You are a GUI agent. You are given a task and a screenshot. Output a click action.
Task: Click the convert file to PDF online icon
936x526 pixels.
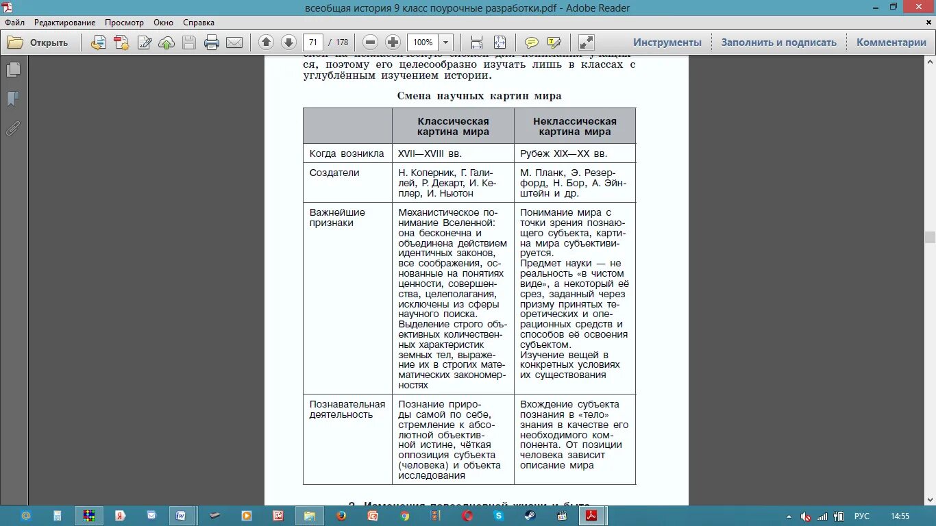99,42
